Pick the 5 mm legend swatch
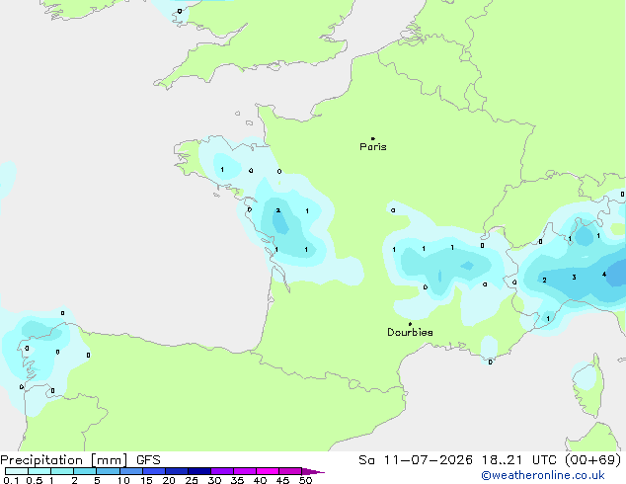The width and height of the screenshot is (626, 484). click(x=108, y=471)
